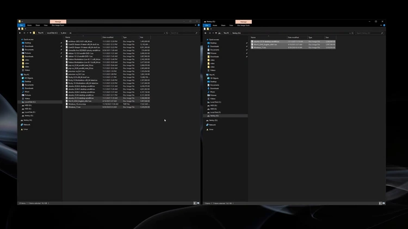Click the forward arrow in left iso window
The image size is (408, 229).
coord(24,33)
